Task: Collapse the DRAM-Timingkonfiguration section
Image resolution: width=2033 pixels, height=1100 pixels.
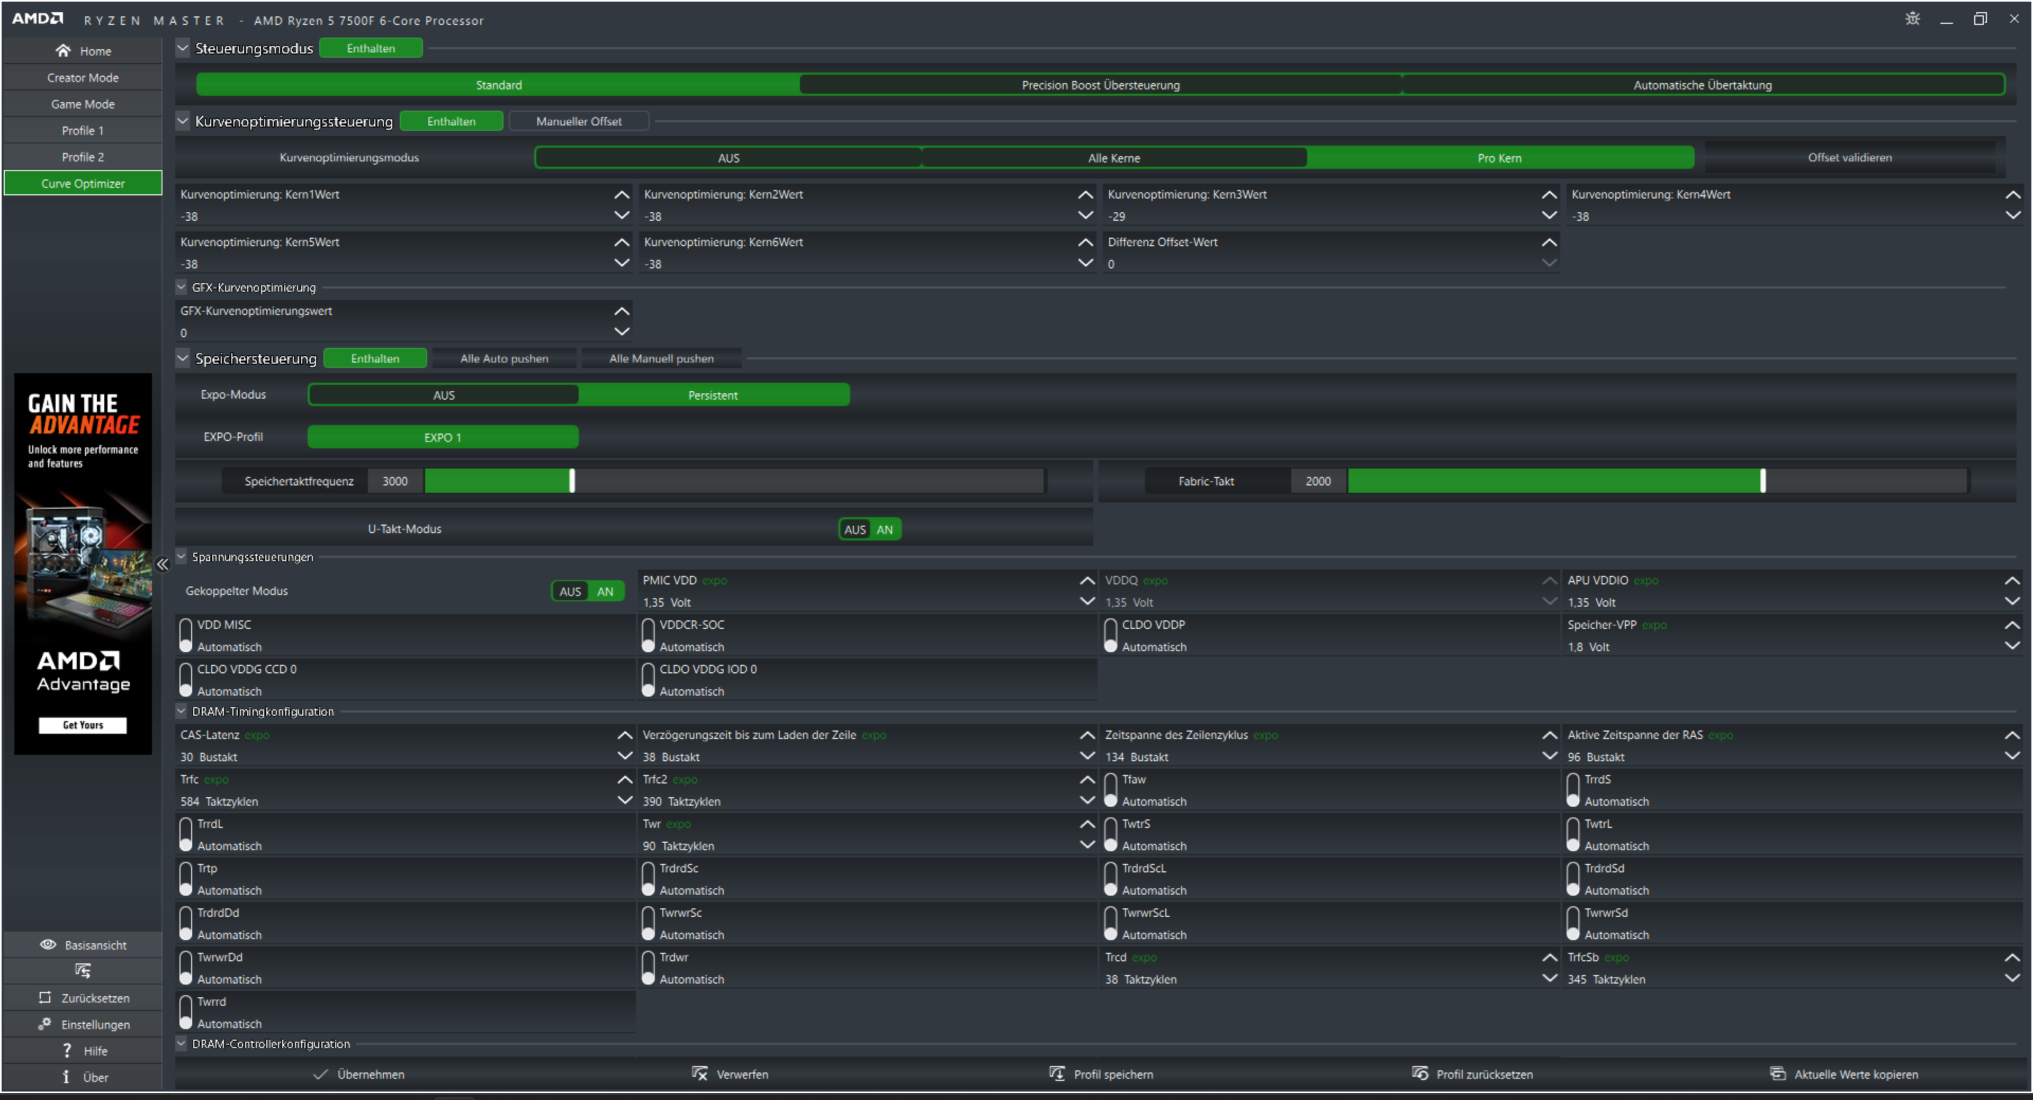Action: point(181,711)
